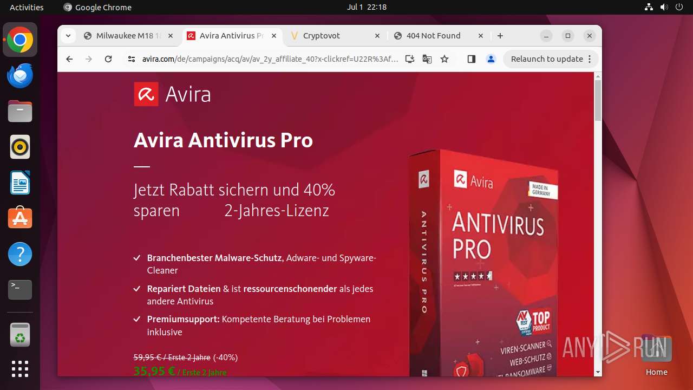Open the power menu icon in top bar
This screenshot has height=390, width=693.
pos(679,7)
